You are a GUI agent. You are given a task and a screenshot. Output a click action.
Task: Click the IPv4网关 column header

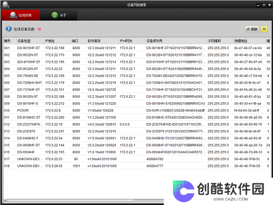[x=132, y=41]
